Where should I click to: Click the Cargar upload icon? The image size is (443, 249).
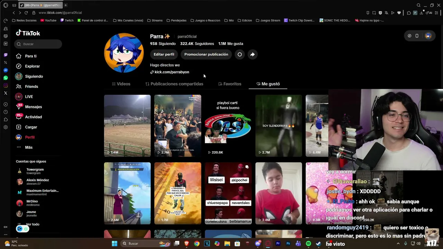pyautogui.click(x=19, y=127)
